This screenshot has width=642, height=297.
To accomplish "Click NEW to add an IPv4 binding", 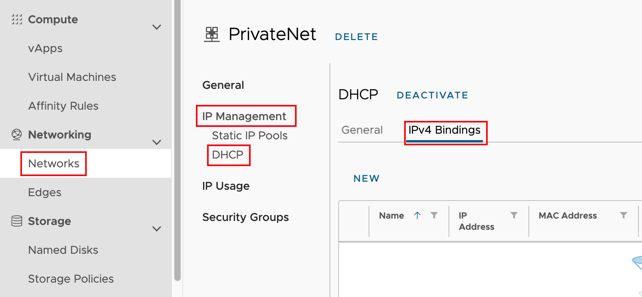I will click(366, 179).
